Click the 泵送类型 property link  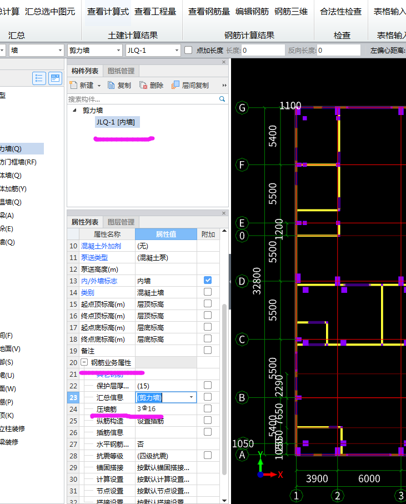click(94, 257)
